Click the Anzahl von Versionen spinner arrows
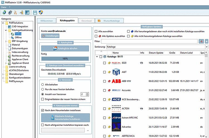The image size is (209, 138). 87,94
